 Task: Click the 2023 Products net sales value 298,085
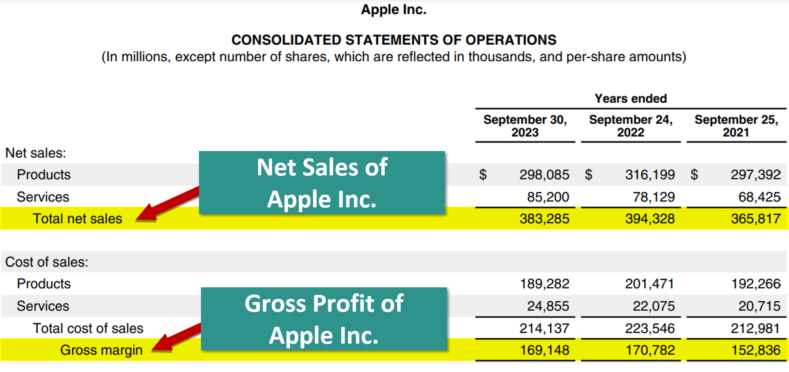point(544,175)
